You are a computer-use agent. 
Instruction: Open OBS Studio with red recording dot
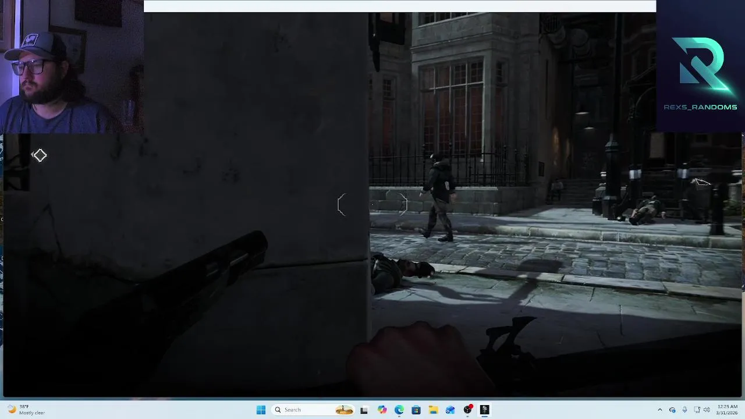coord(467,410)
